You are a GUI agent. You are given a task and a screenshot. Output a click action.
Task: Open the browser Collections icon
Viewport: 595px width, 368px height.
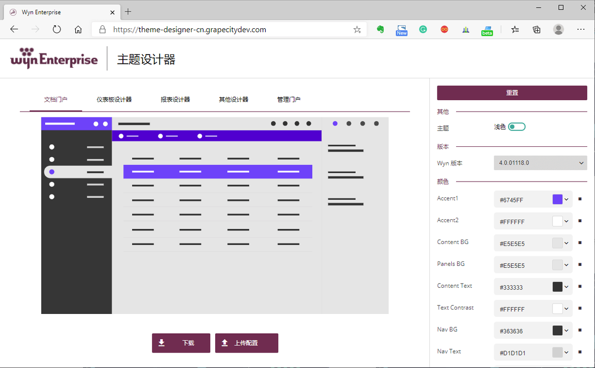click(536, 30)
